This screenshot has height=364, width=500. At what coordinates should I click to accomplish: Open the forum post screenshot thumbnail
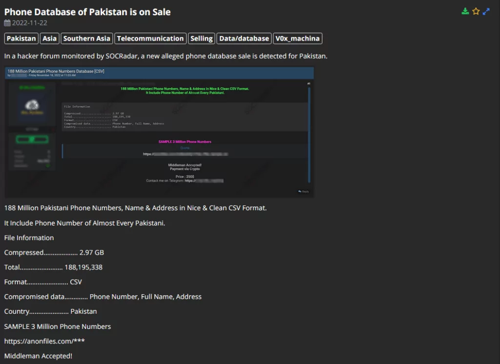pos(159,132)
